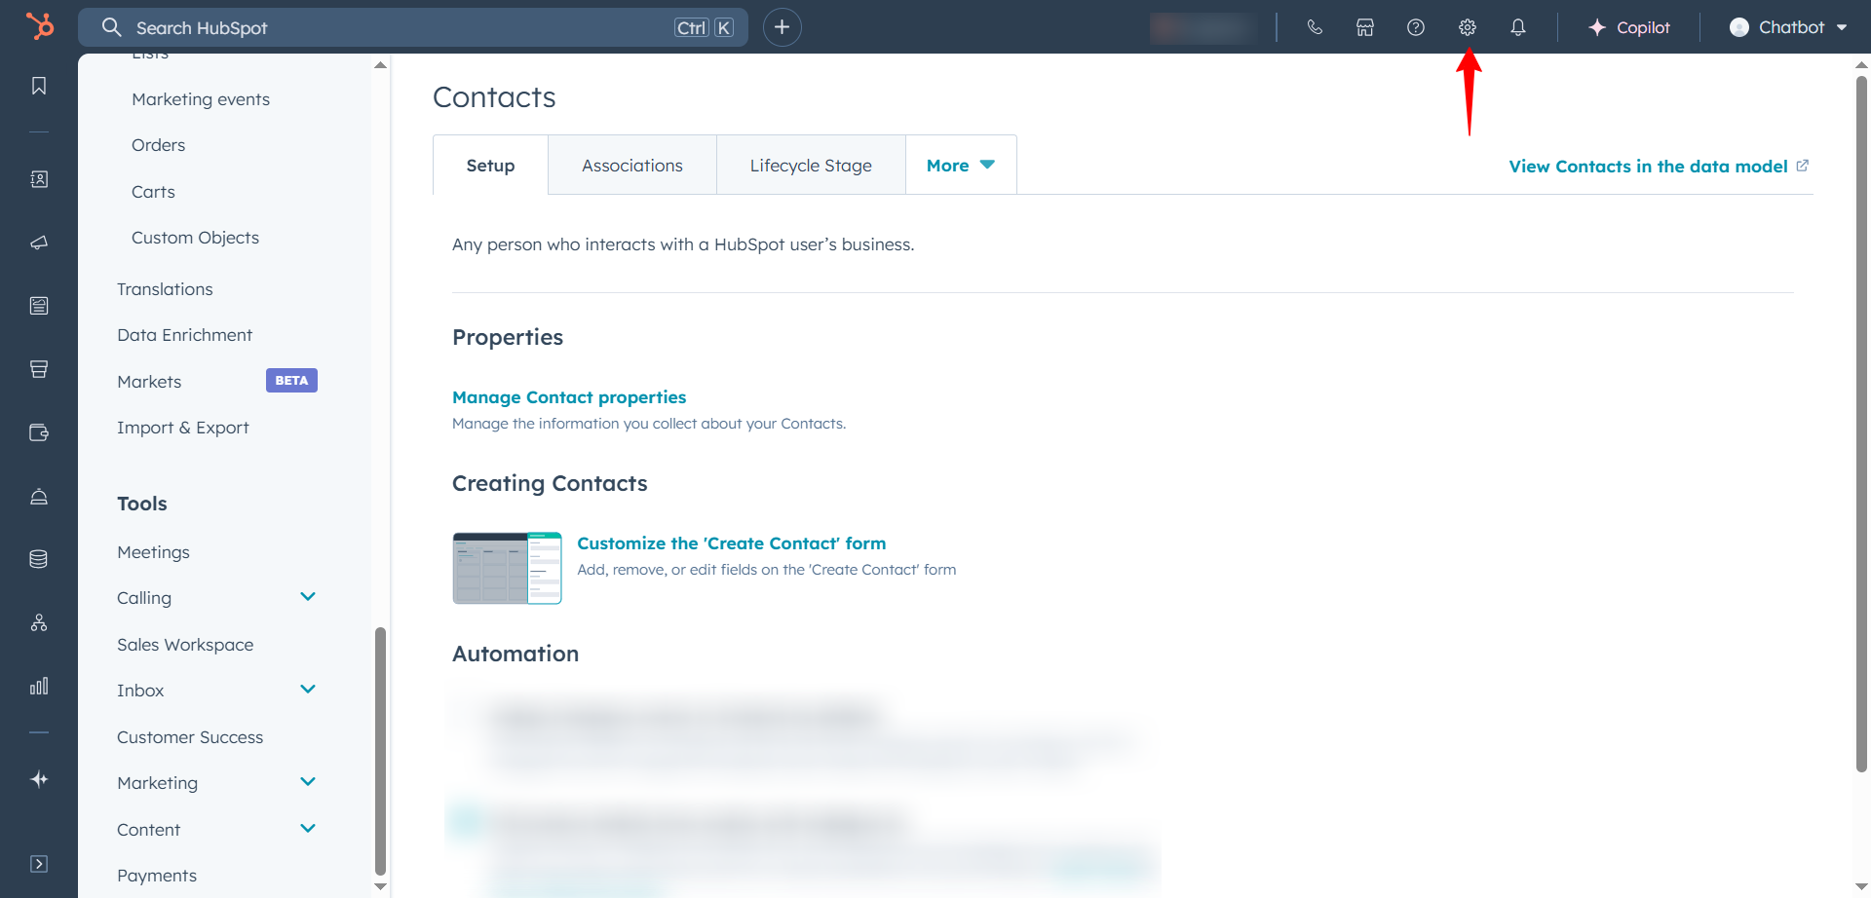1871x898 pixels.
Task: Expand the Content section chevron
Action: 308,829
